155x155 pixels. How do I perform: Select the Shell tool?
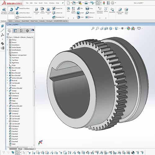80,17
